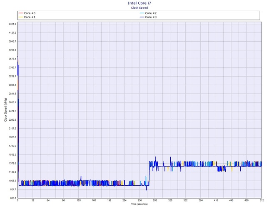The height and width of the screenshot is (209, 279).
Task: Click the 3025.4 y-axis value
Action: point(12,85)
